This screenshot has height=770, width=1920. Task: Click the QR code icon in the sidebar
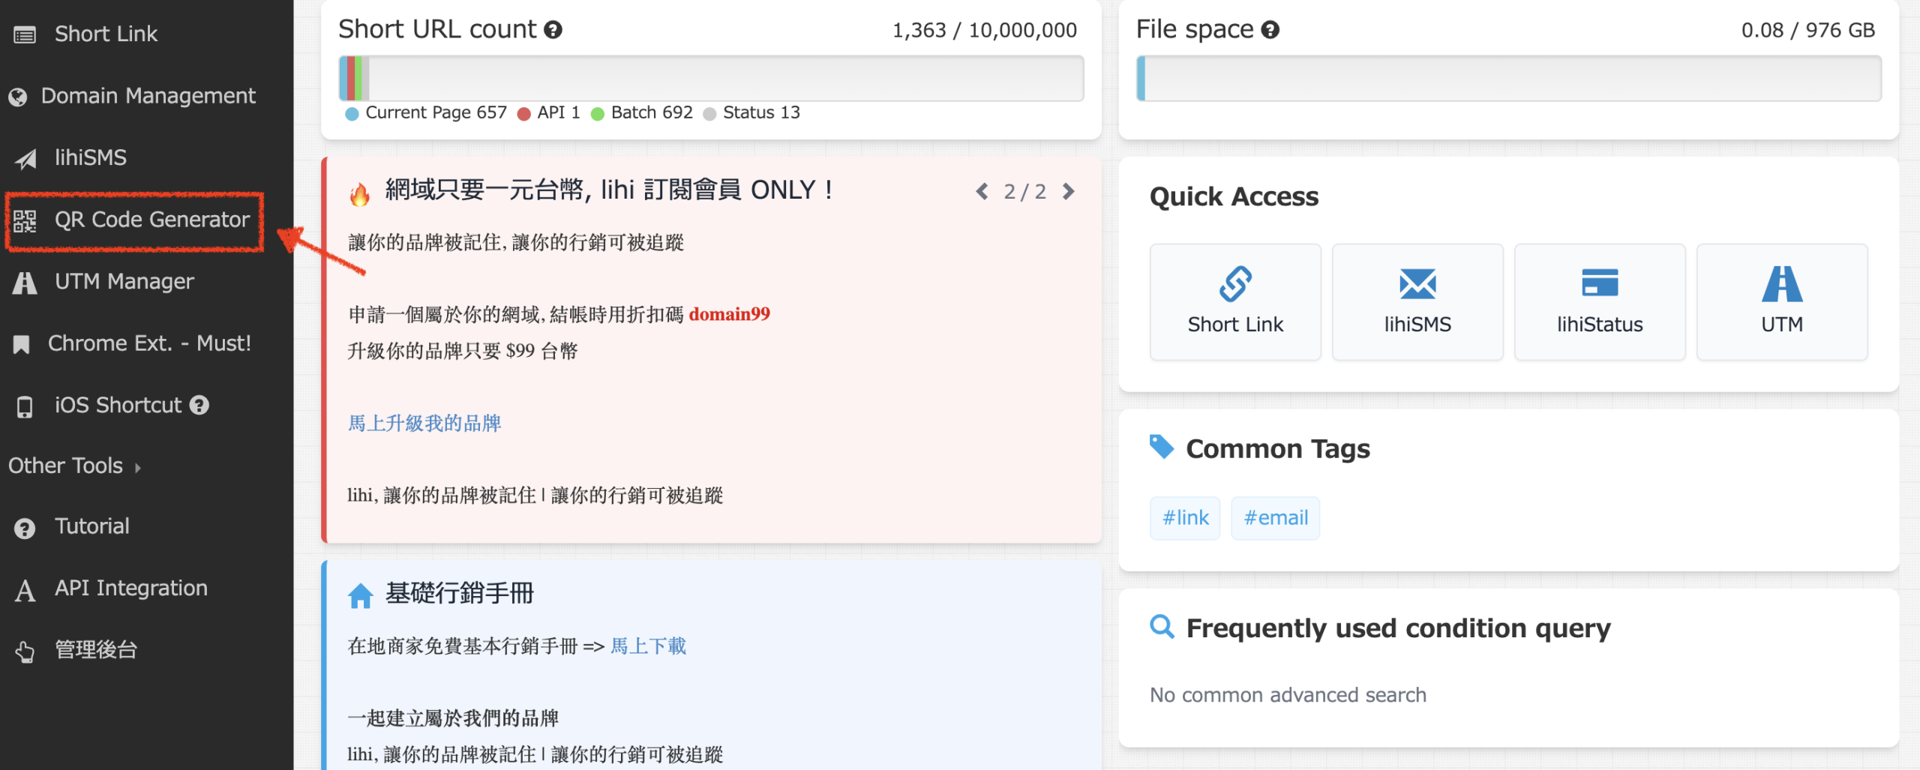tap(25, 220)
